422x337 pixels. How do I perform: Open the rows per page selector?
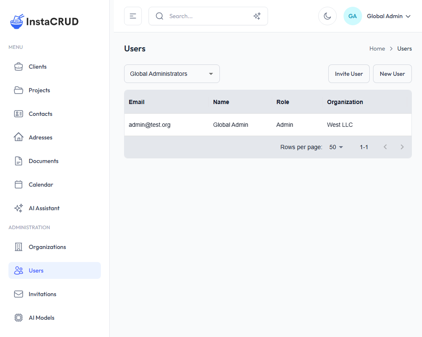335,147
